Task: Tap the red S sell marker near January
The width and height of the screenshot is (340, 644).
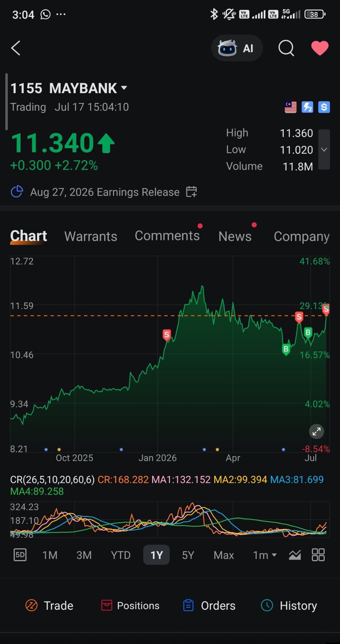Action: coord(167,335)
